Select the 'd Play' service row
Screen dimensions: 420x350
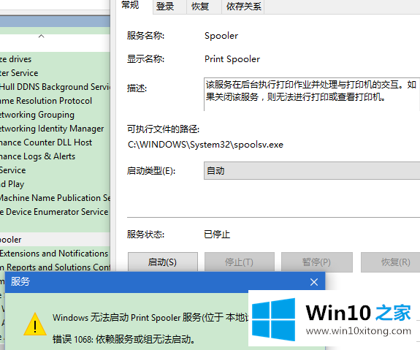[55, 184]
